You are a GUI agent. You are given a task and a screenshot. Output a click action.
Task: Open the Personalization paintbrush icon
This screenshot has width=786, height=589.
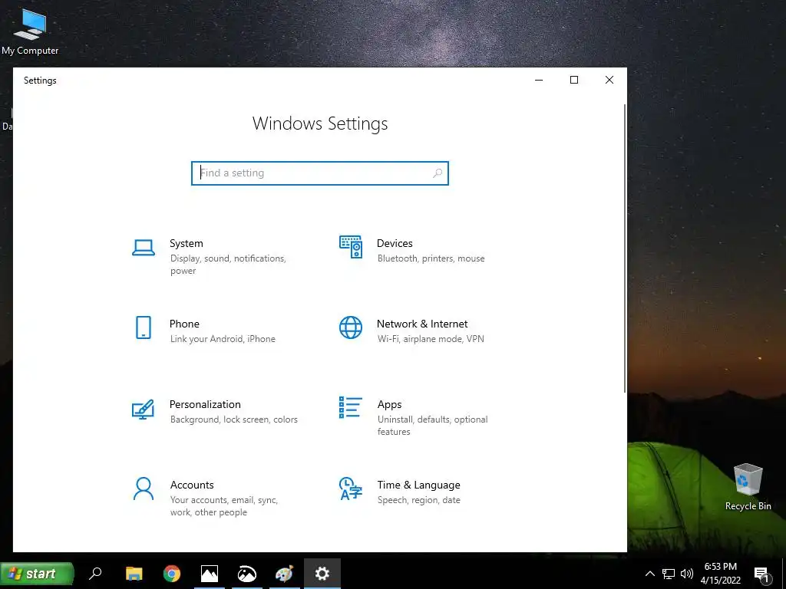[x=143, y=409]
